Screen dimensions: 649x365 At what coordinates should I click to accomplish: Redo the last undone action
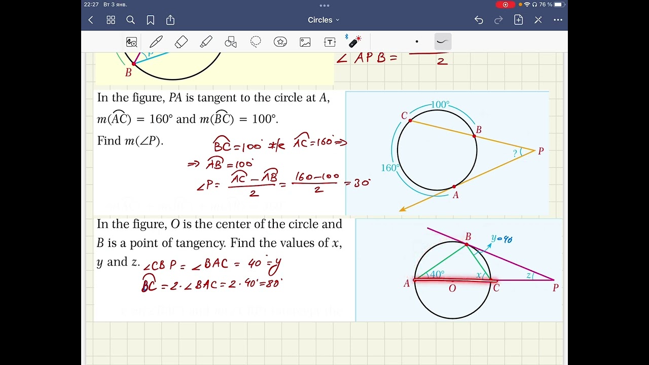click(498, 20)
